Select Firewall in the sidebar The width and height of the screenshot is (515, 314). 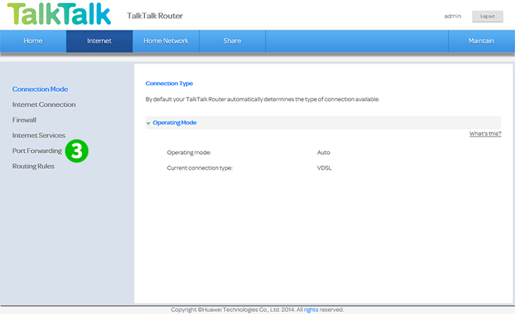(24, 120)
